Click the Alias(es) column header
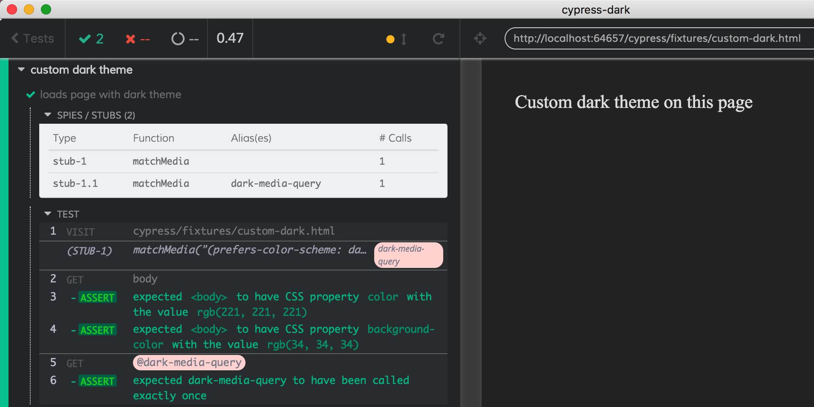814x407 pixels. 251,138
